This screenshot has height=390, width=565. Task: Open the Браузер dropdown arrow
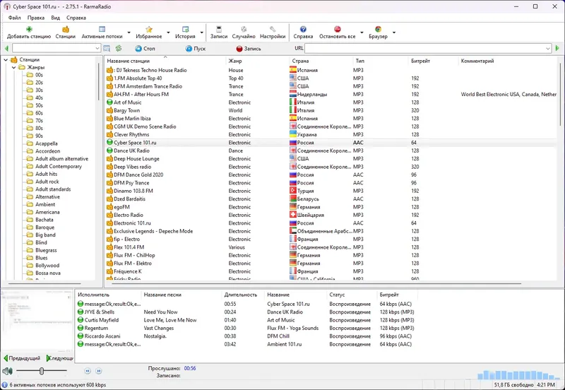click(394, 32)
